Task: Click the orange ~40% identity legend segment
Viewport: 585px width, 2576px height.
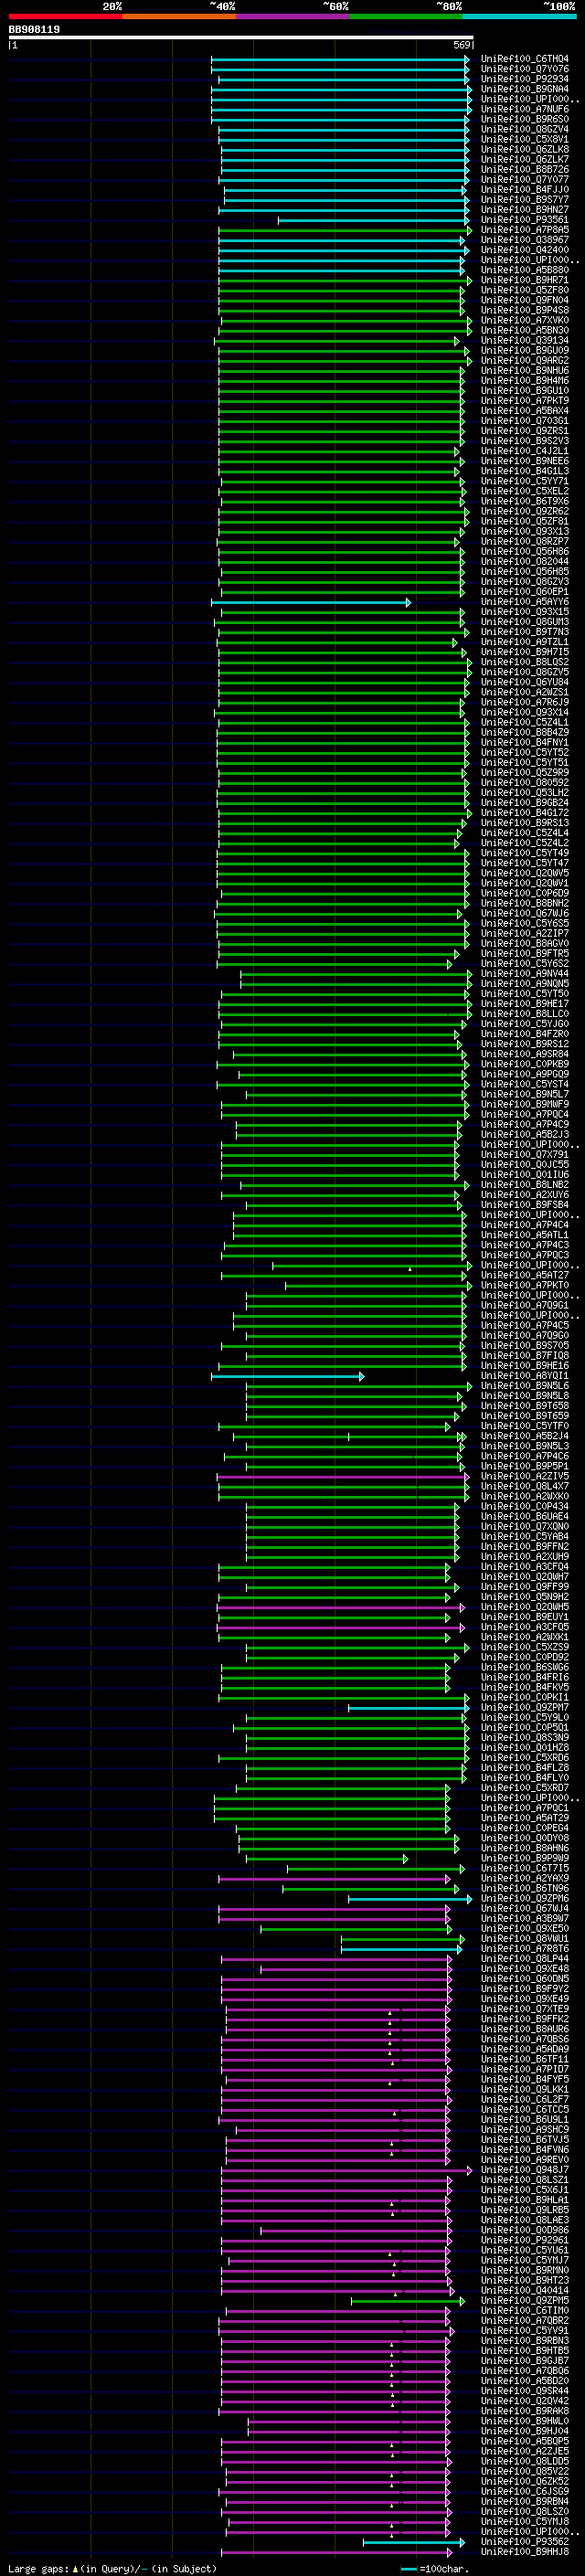Action: [179, 16]
